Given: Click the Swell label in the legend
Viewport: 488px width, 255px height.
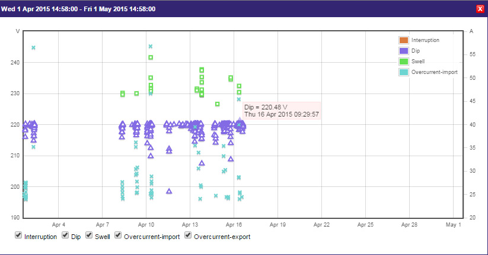Looking at the screenshot, I should (x=418, y=62).
